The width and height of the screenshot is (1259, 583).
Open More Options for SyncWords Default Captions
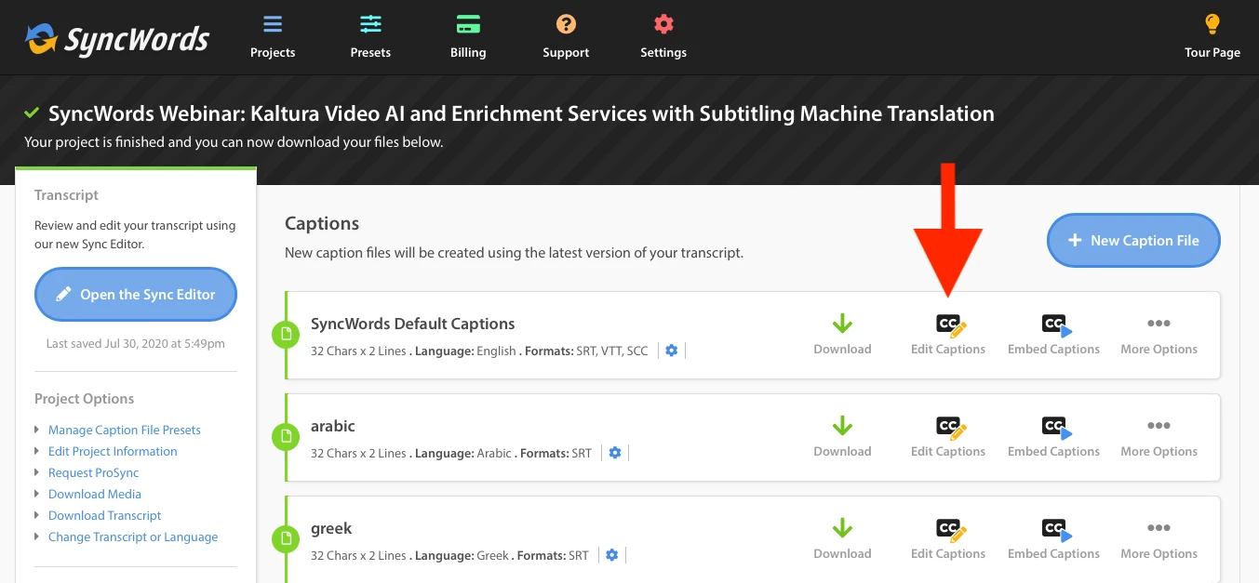pos(1159,335)
